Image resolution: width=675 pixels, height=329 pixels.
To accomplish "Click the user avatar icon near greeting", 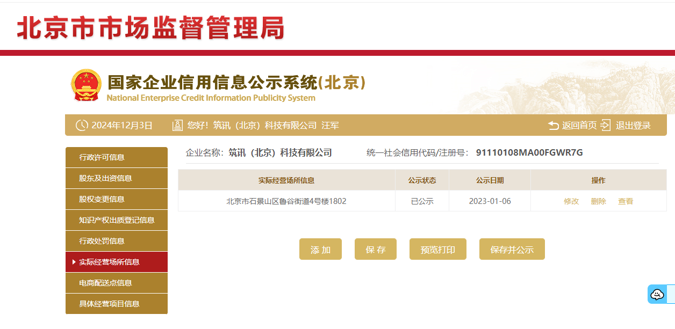I will coord(177,126).
